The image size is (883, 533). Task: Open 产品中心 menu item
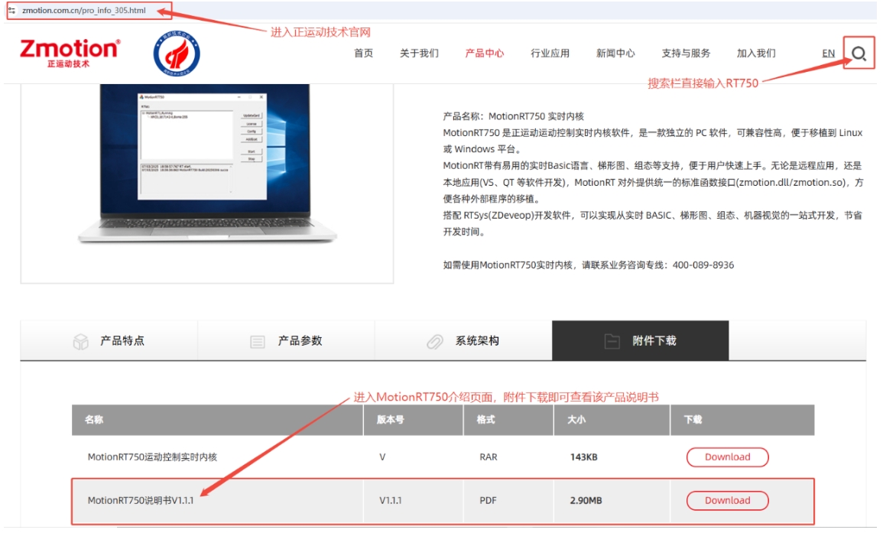point(484,53)
